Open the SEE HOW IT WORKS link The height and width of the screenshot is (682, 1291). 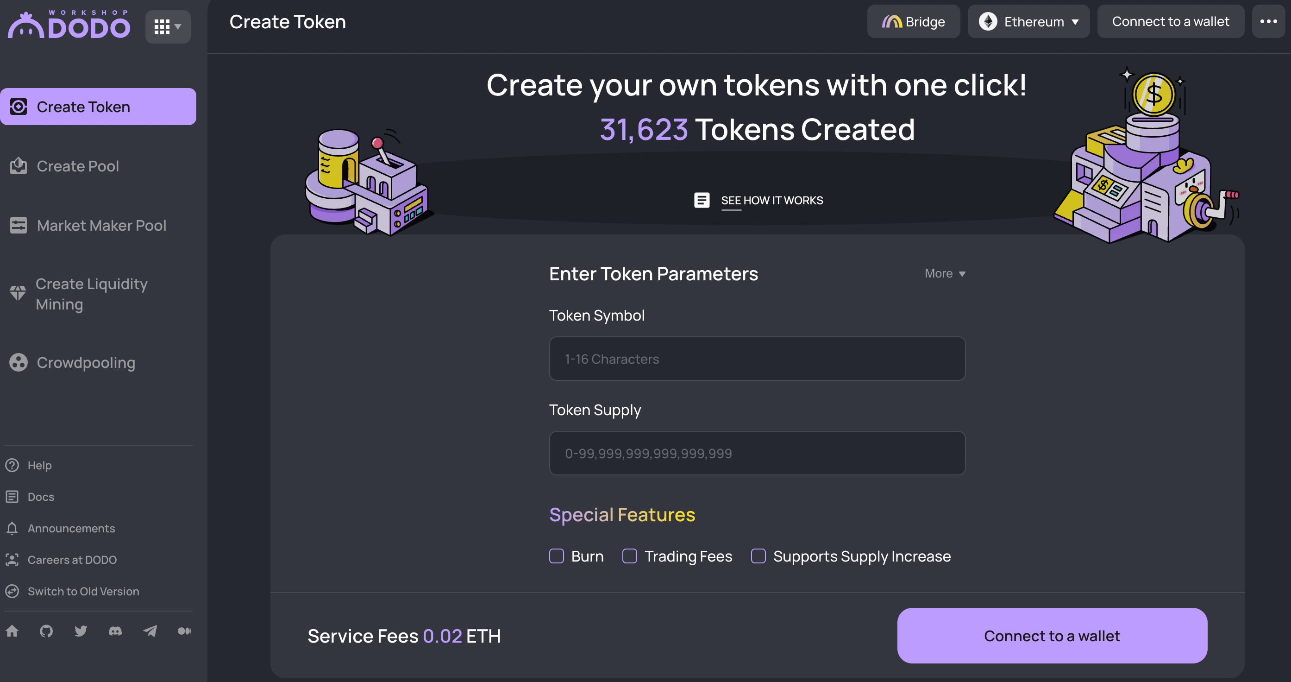coord(772,201)
